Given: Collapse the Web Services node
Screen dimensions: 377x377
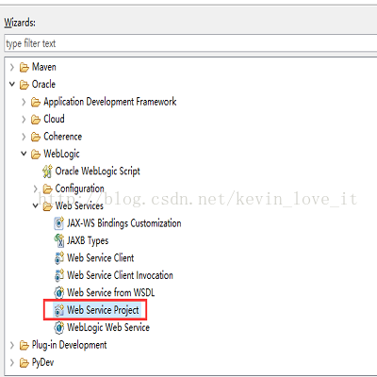Looking at the screenshot, I should (35, 205).
